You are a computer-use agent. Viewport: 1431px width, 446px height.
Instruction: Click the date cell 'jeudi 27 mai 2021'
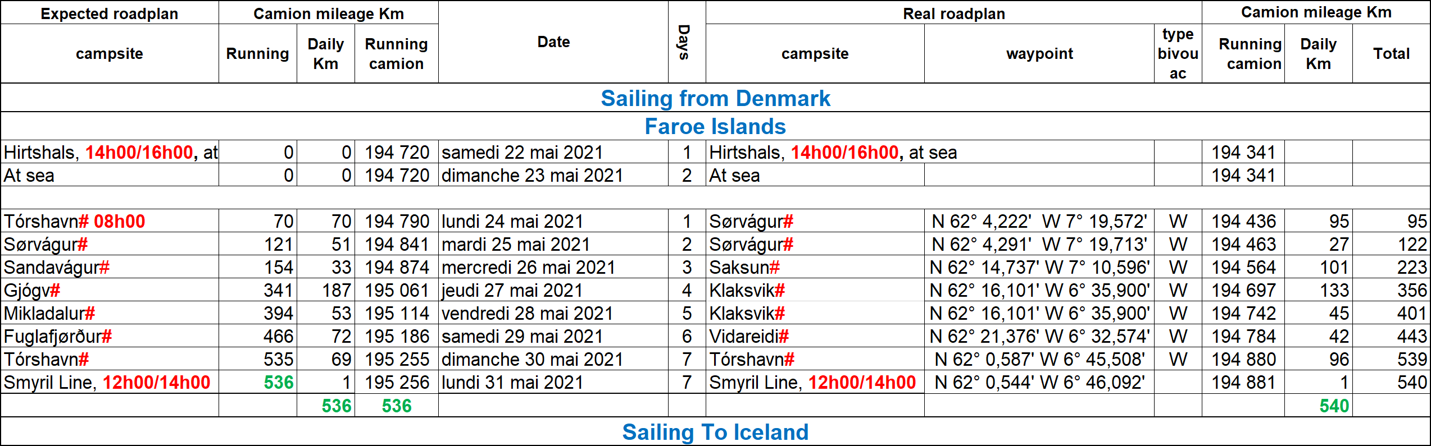pyautogui.click(x=512, y=291)
